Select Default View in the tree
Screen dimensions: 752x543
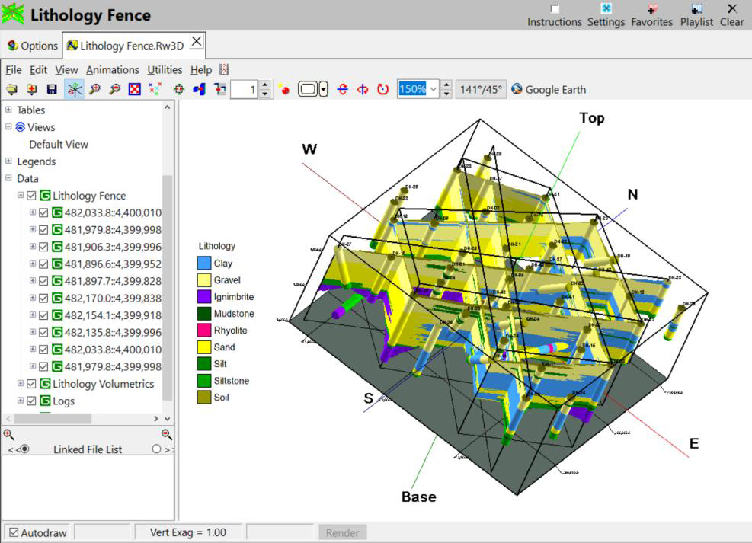point(59,144)
